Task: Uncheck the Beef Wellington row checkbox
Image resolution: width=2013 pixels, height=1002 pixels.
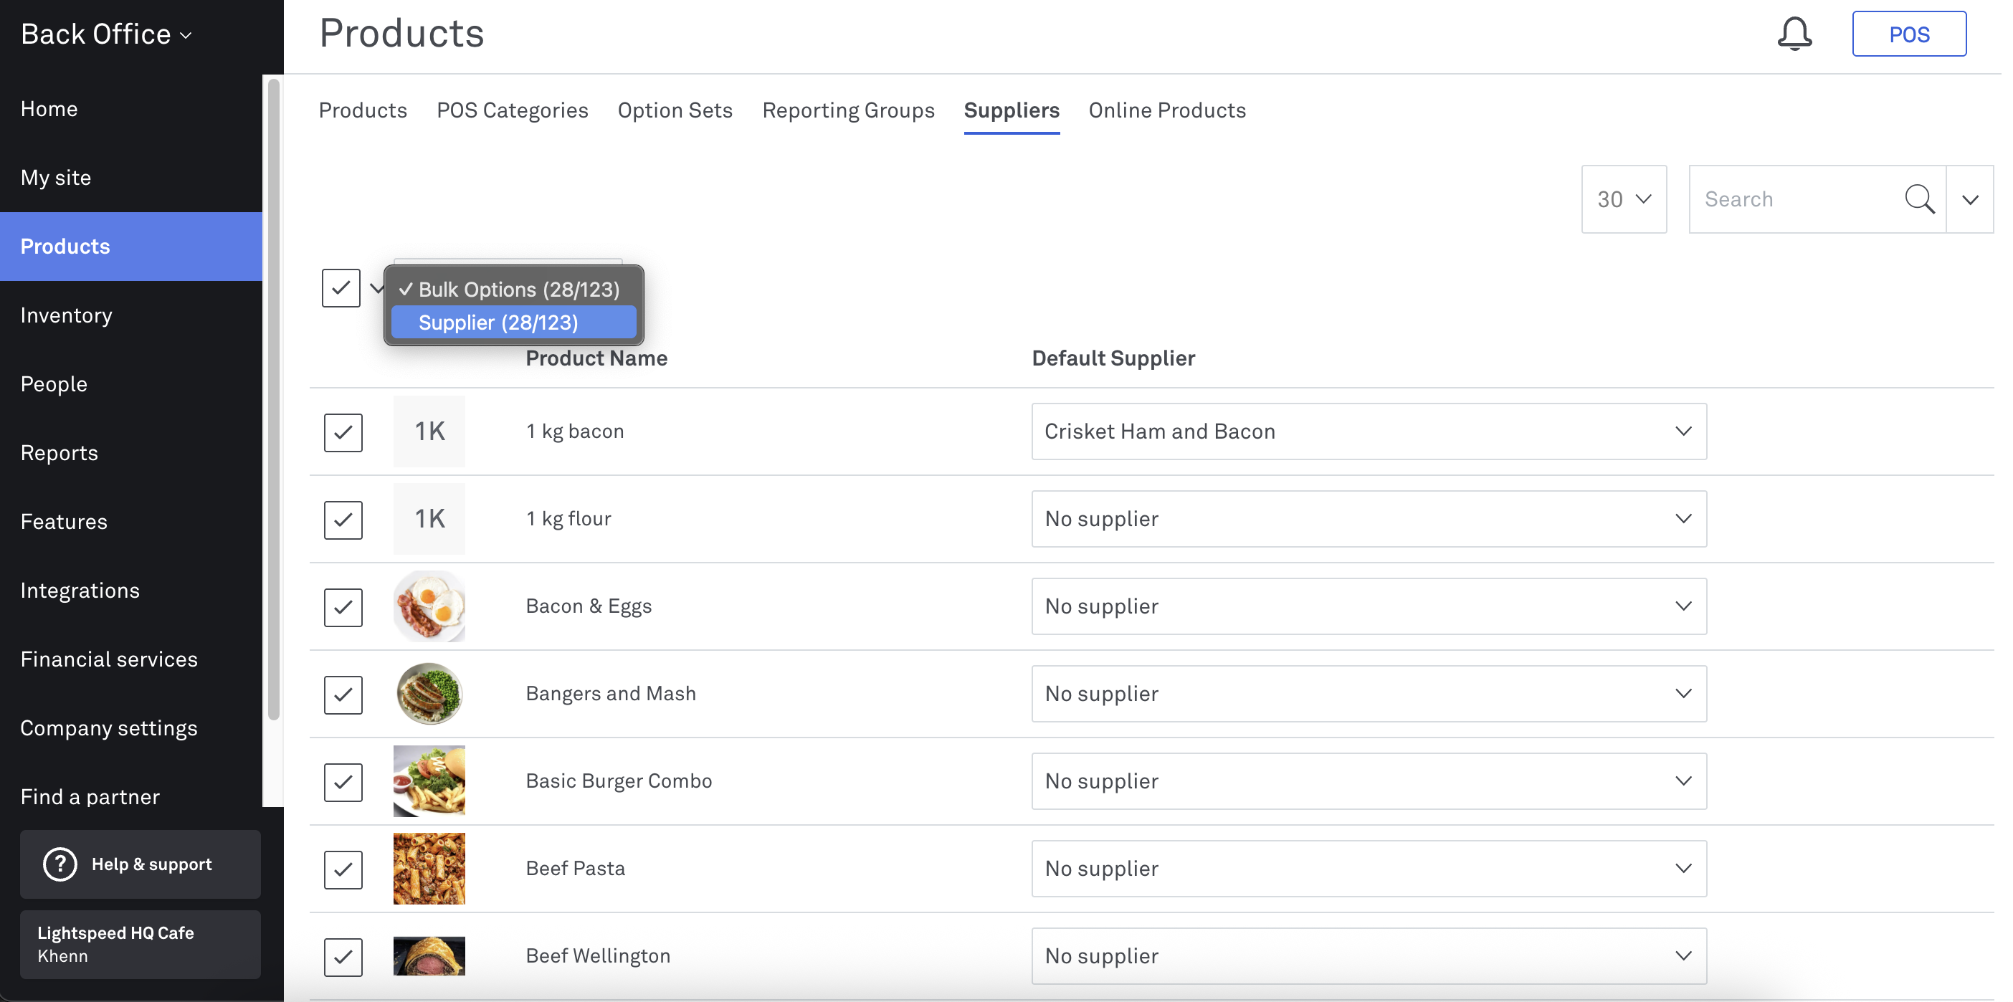Action: pyautogui.click(x=343, y=958)
